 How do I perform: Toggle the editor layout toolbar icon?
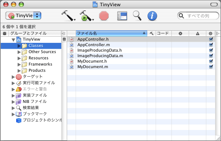(122, 16)
